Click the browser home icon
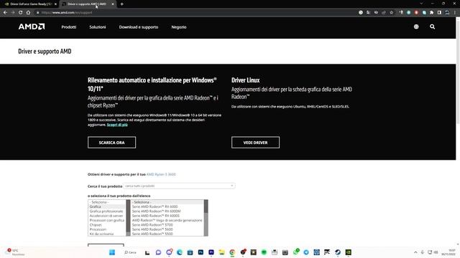The image size is (460, 258). pos(28,12)
